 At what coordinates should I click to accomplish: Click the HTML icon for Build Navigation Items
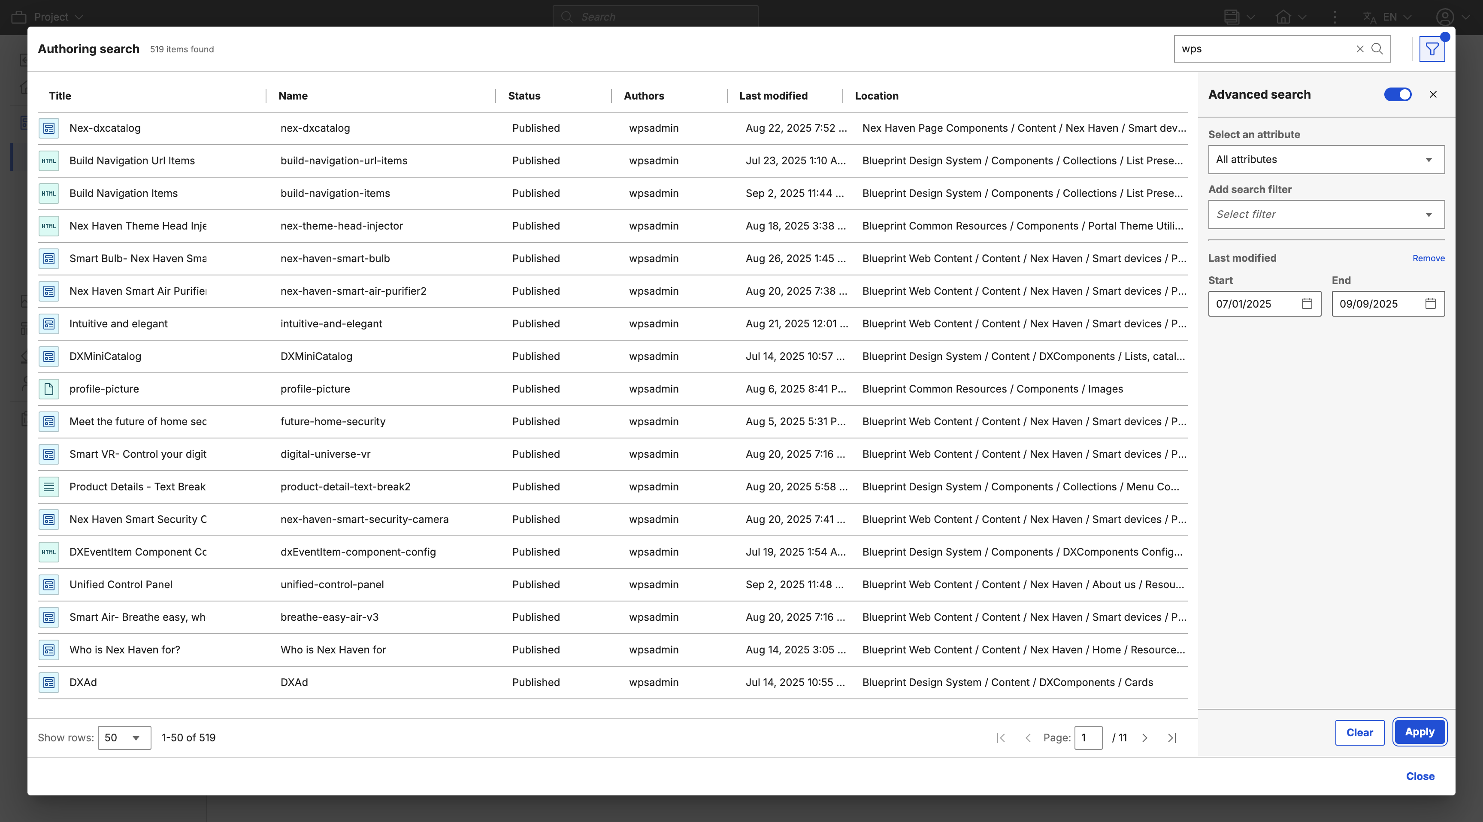(x=49, y=193)
